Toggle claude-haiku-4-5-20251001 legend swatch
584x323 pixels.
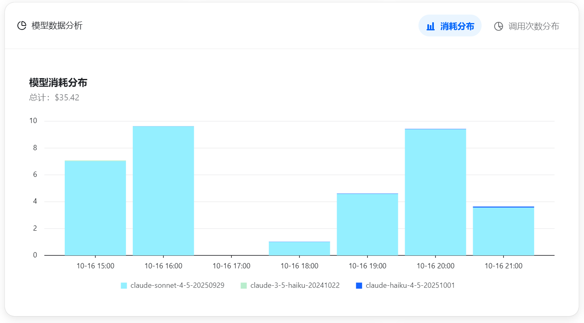[x=359, y=286]
